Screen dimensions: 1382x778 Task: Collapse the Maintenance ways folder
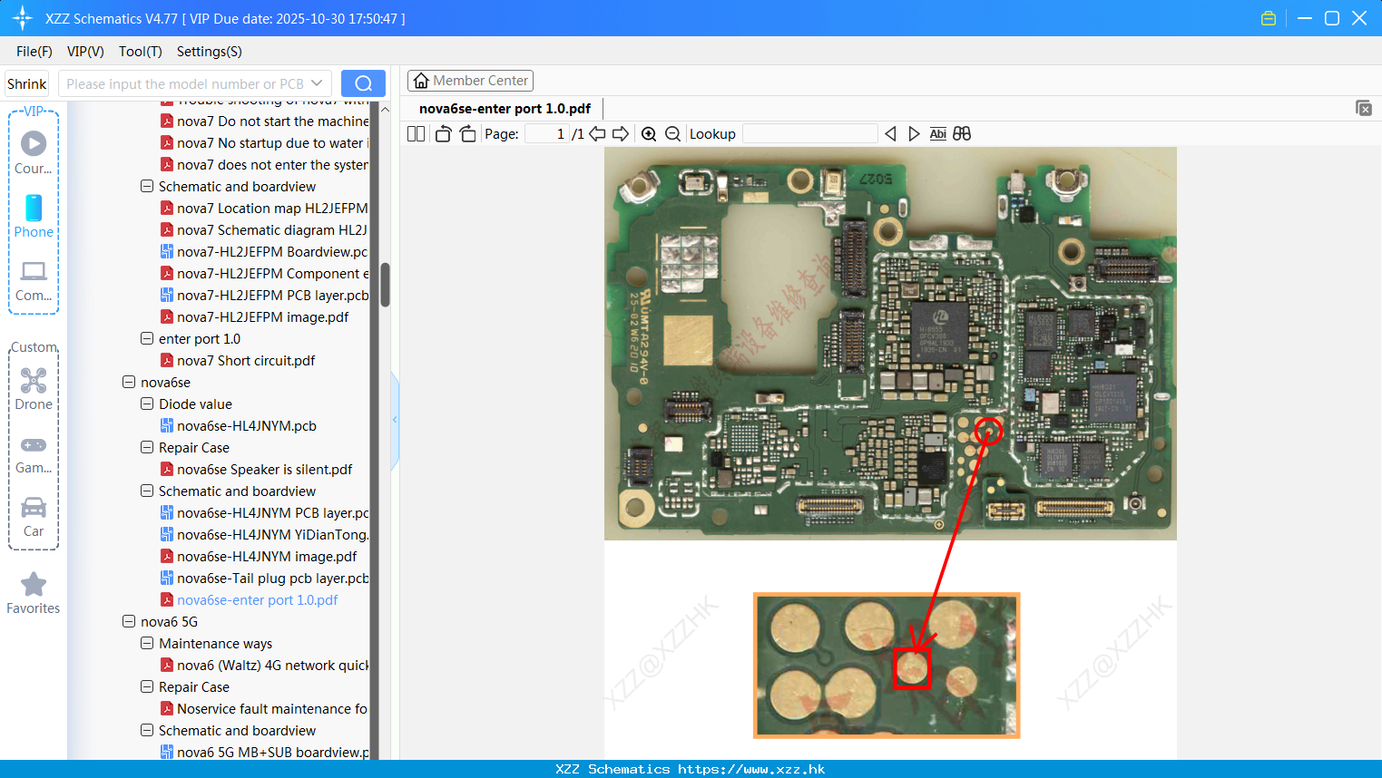point(147,643)
